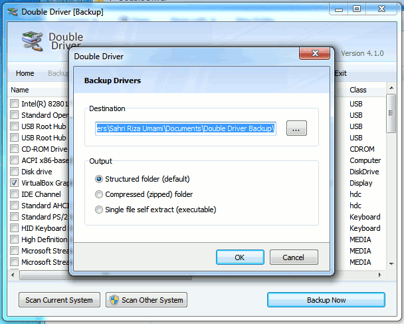This screenshot has height=324, width=404.
Task: Click the horizontal scroll right arrow
Action: point(379,275)
